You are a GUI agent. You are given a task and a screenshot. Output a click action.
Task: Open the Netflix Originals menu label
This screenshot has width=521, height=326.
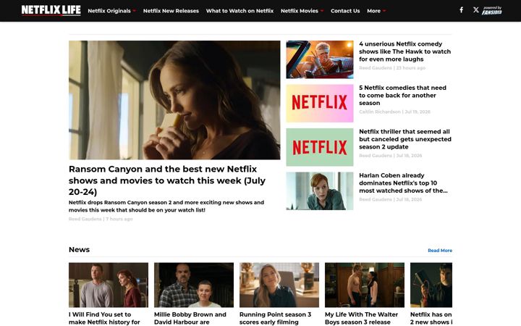pos(109,11)
